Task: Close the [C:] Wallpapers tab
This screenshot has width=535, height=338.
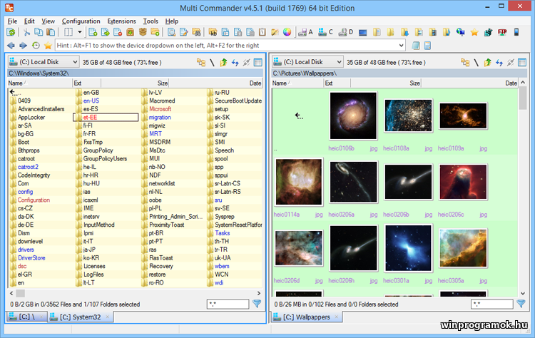Action: [x=337, y=317]
